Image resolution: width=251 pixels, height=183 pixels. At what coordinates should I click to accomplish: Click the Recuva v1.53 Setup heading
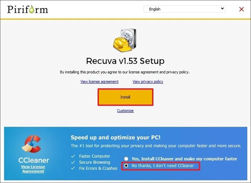coord(125,61)
